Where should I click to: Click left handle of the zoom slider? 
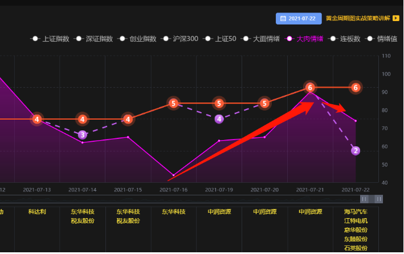364,199
